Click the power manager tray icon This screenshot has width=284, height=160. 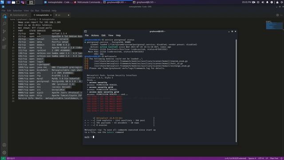click(x=272, y=2)
